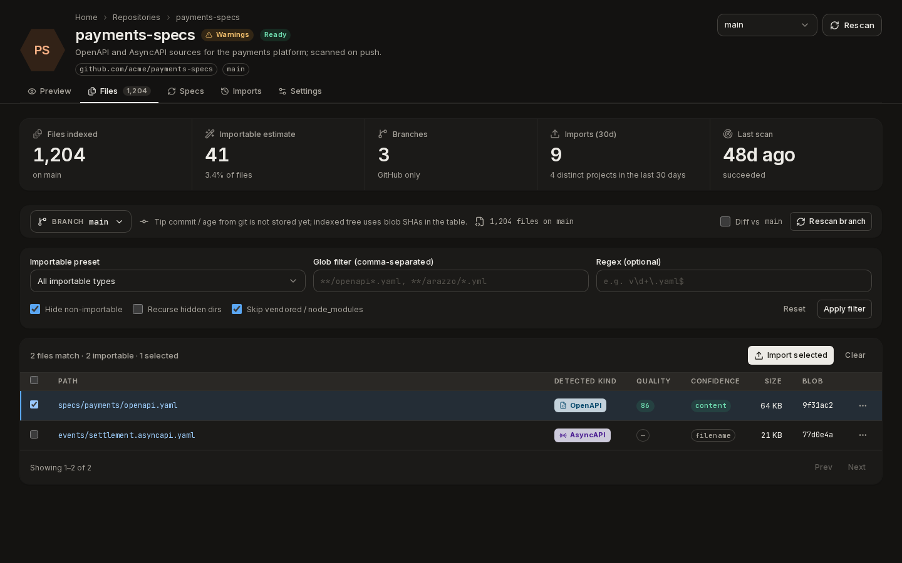Focus the Regex (optional) input field
This screenshot has width=902, height=563.
pyautogui.click(x=734, y=281)
